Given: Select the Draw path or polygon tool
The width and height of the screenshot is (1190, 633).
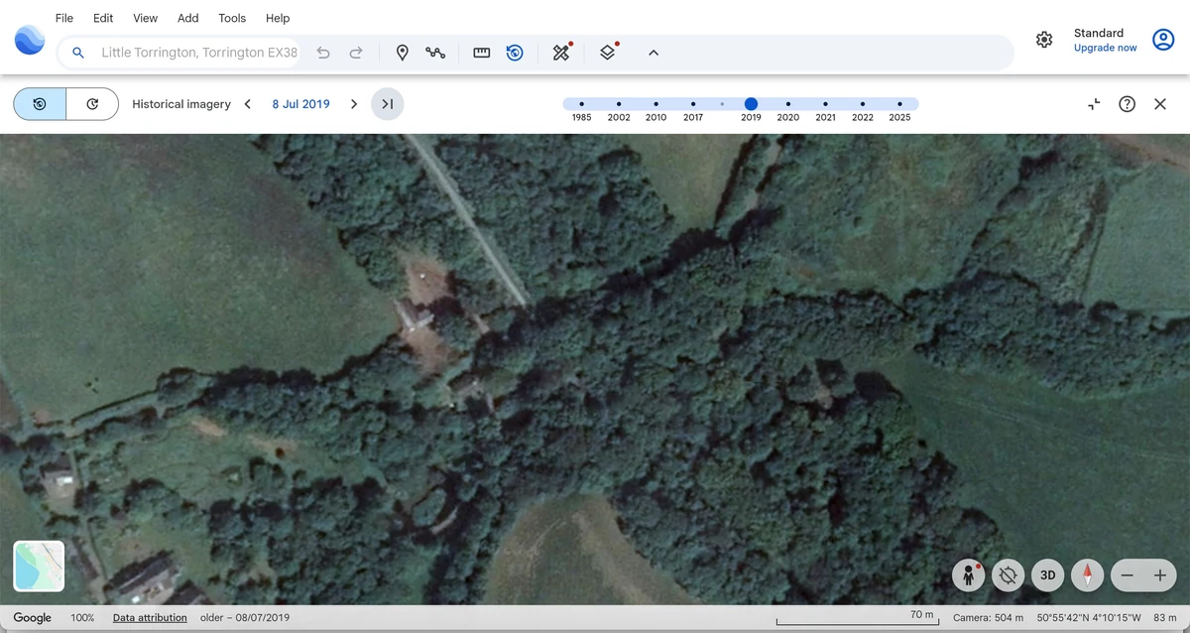Looking at the screenshot, I should [435, 53].
